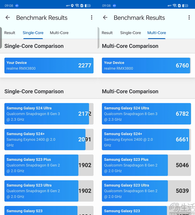Tap the Your Device card showing score 2277
This screenshot has height=215, width=195.
(49, 65)
